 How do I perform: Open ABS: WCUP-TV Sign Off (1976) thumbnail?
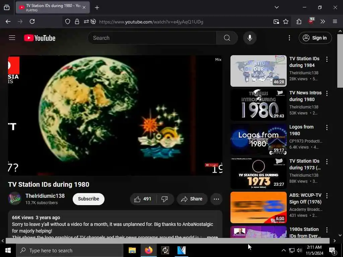(x=258, y=207)
